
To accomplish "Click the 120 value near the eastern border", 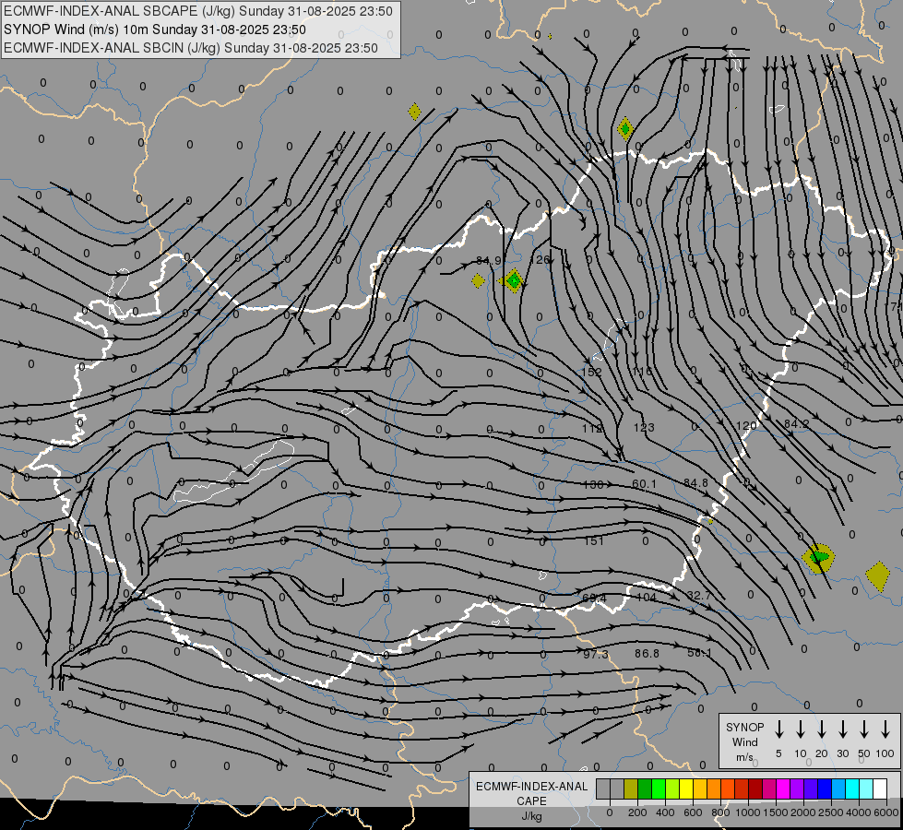I will (746, 426).
